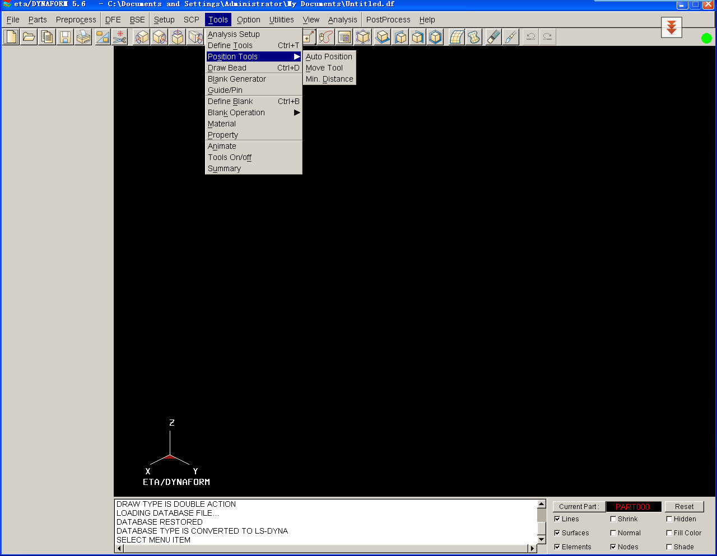Enable the Shade checkbox
This screenshot has height=556, width=717.
669,547
